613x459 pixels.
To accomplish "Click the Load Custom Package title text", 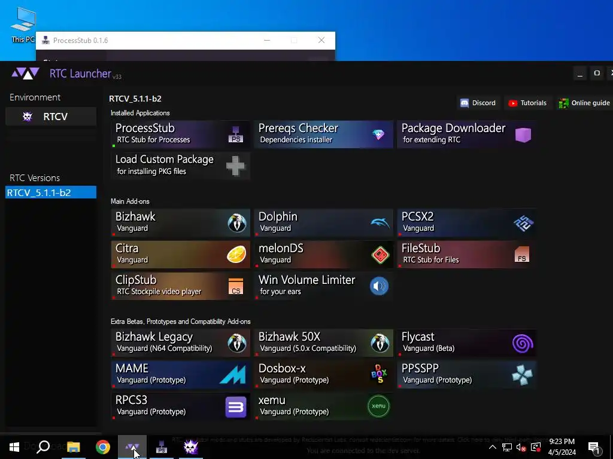I will point(165,159).
